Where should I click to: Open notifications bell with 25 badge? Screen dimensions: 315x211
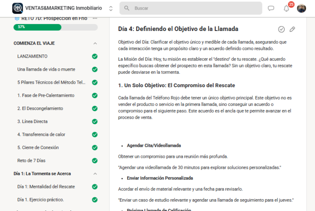(x=287, y=8)
